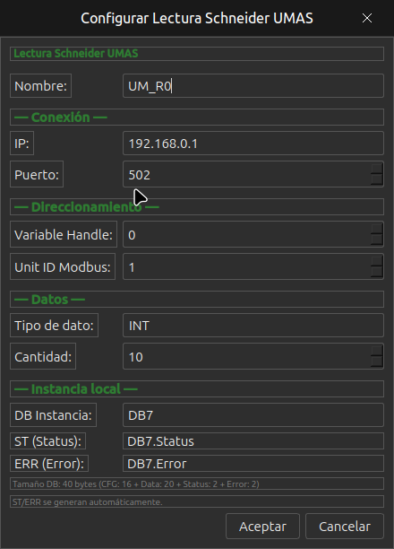Click the Direccionamiento section heading
The height and width of the screenshot is (549, 394).
pos(197,206)
